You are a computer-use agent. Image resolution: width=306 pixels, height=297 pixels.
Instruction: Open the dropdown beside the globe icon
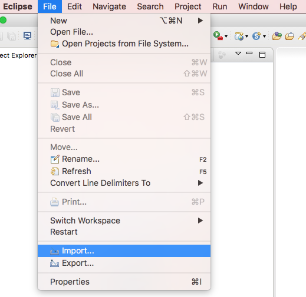tap(247, 36)
